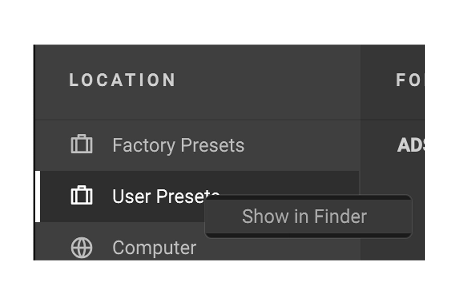Click the Computer globe icon

82,248
